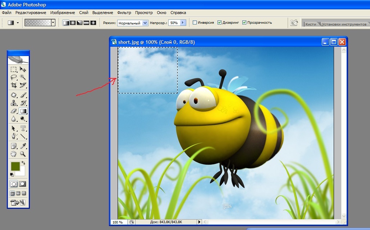The height and width of the screenshot is (230, 370).
Task: Open the Просмотр menu
Action: coord(144,13)
